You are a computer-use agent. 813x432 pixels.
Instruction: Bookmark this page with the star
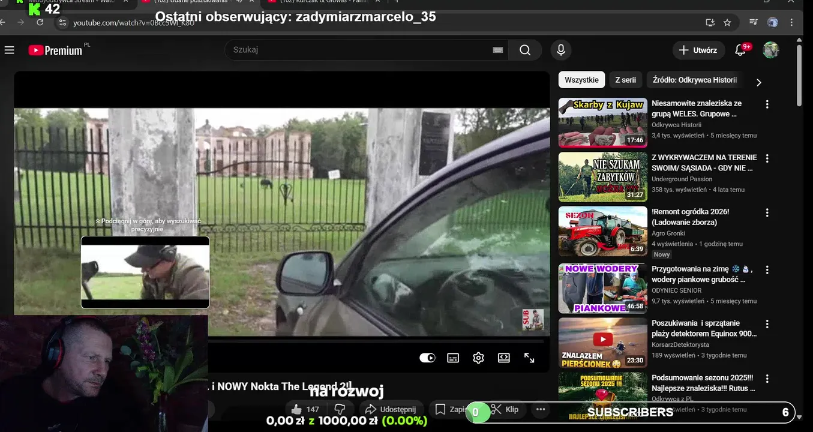727,22
